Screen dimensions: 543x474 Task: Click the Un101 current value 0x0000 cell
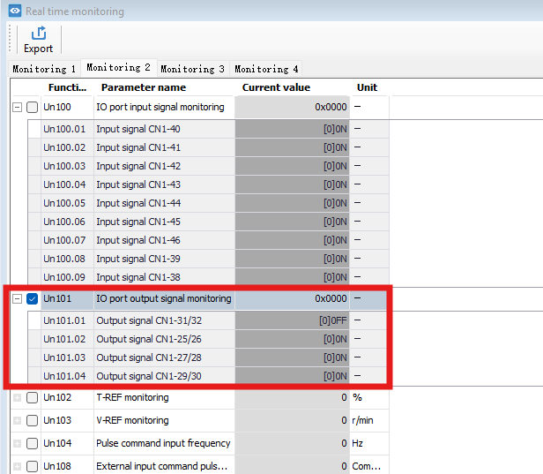292,299
